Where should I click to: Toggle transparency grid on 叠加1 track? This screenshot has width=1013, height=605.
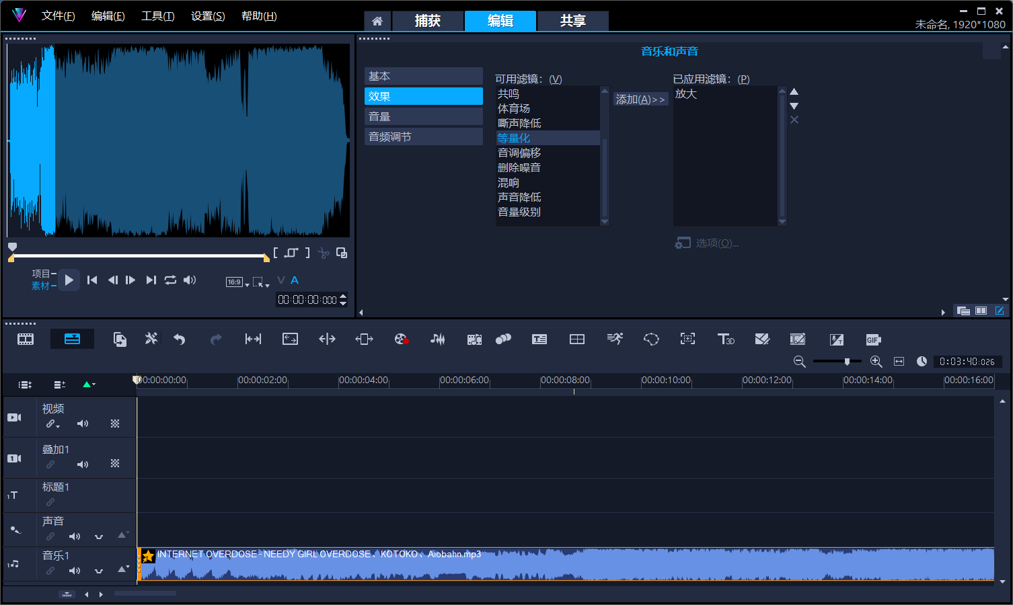tap(115, 464)
